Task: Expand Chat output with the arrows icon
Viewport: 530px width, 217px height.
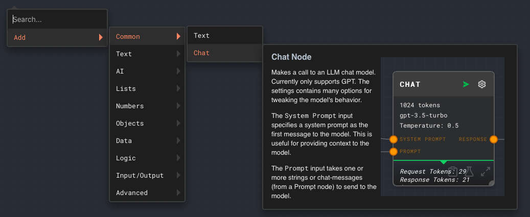Action: coord(486,172)
